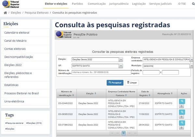Open the Eleição dropdown
195x137 pixels.
tap(121, 59)
